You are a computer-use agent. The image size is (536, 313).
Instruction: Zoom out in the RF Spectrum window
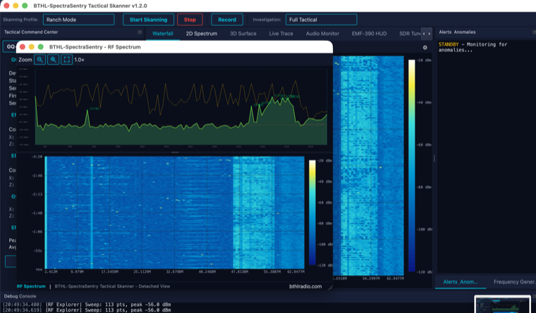(40, 59)
